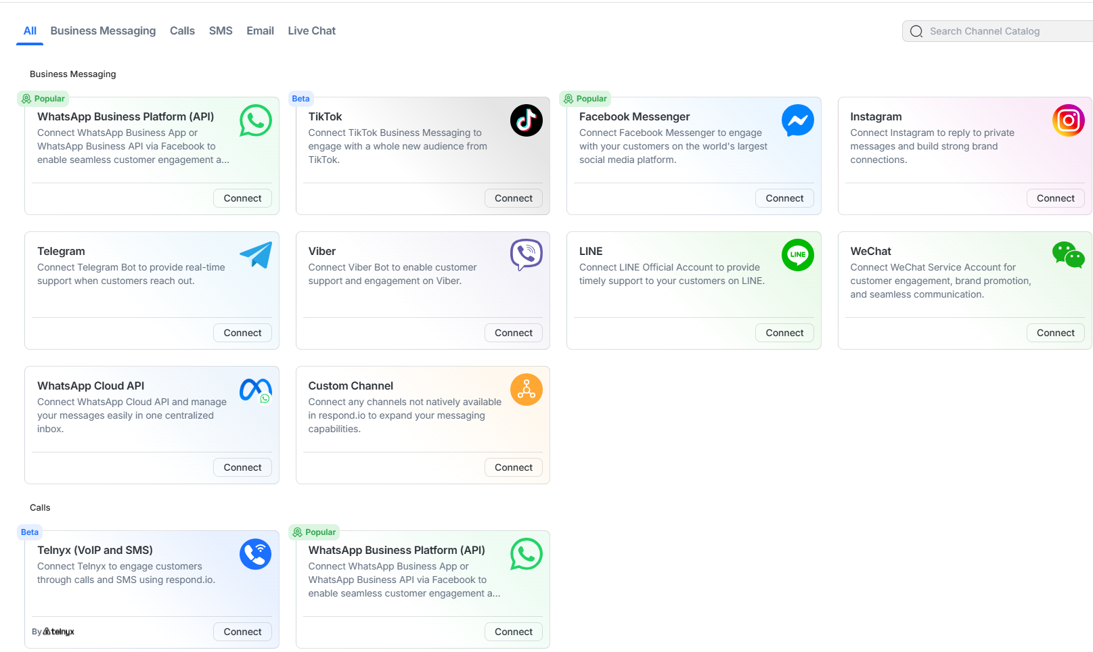Connect the Instagram channel

click(1055, 198)
